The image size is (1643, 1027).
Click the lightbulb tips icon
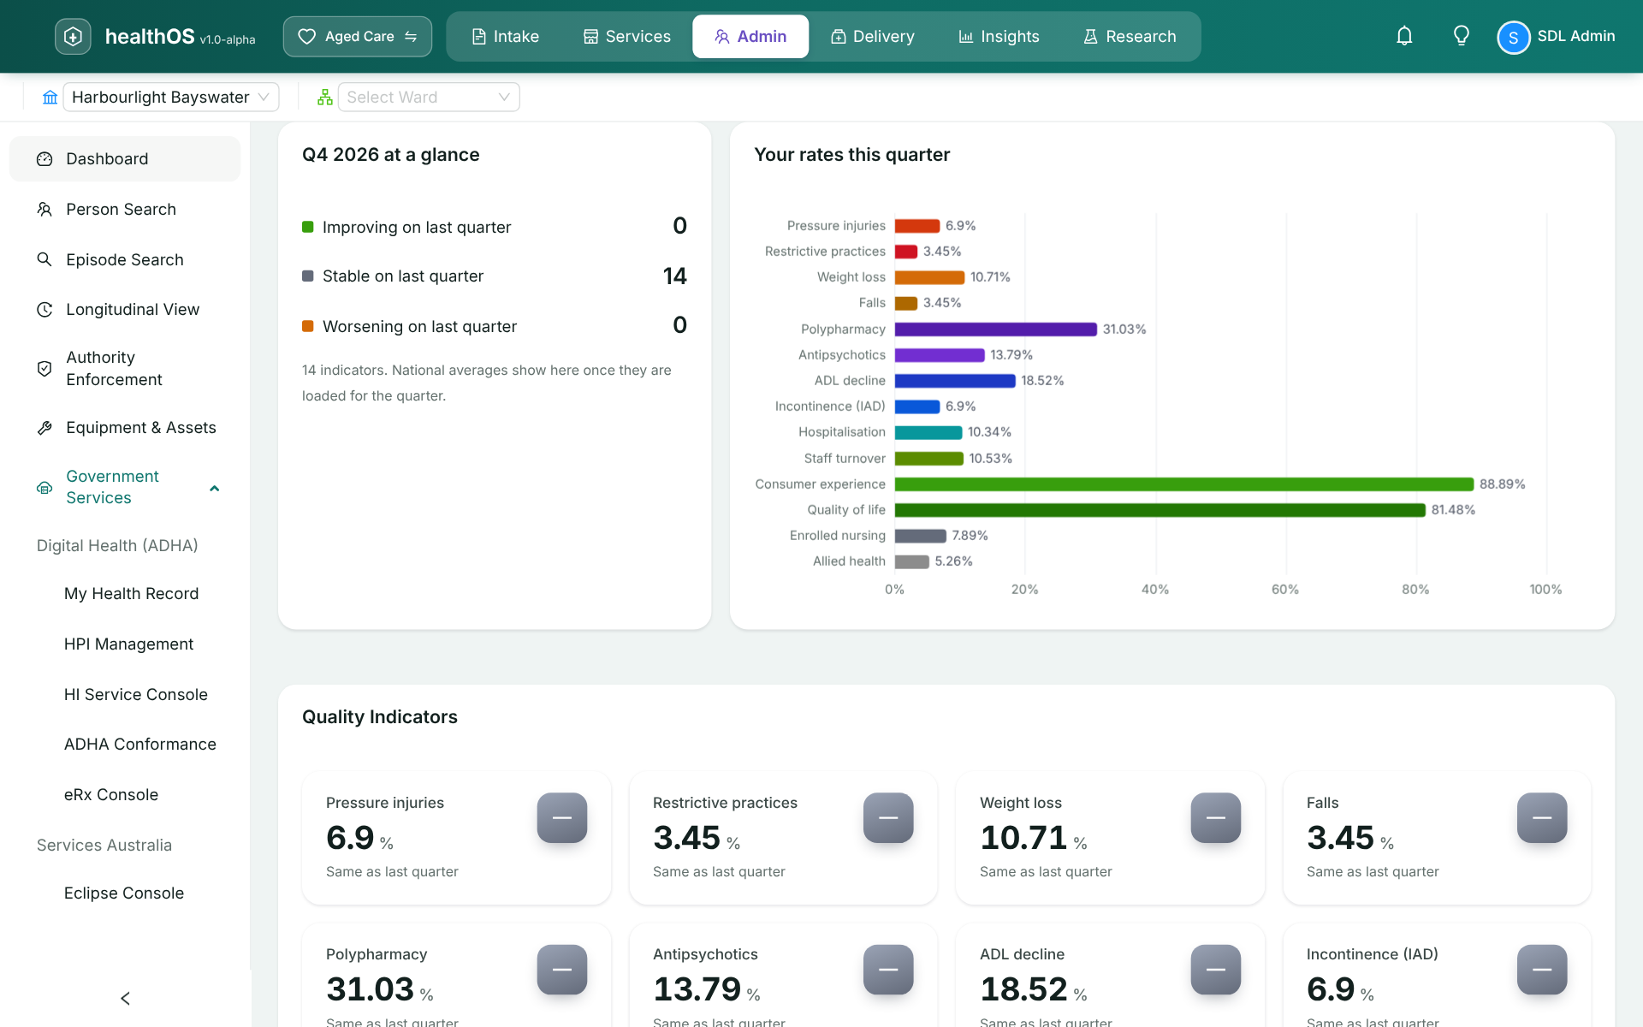[x=1462, y=36]
